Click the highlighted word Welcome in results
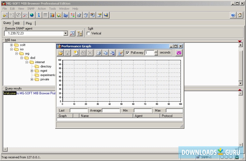 10,93
